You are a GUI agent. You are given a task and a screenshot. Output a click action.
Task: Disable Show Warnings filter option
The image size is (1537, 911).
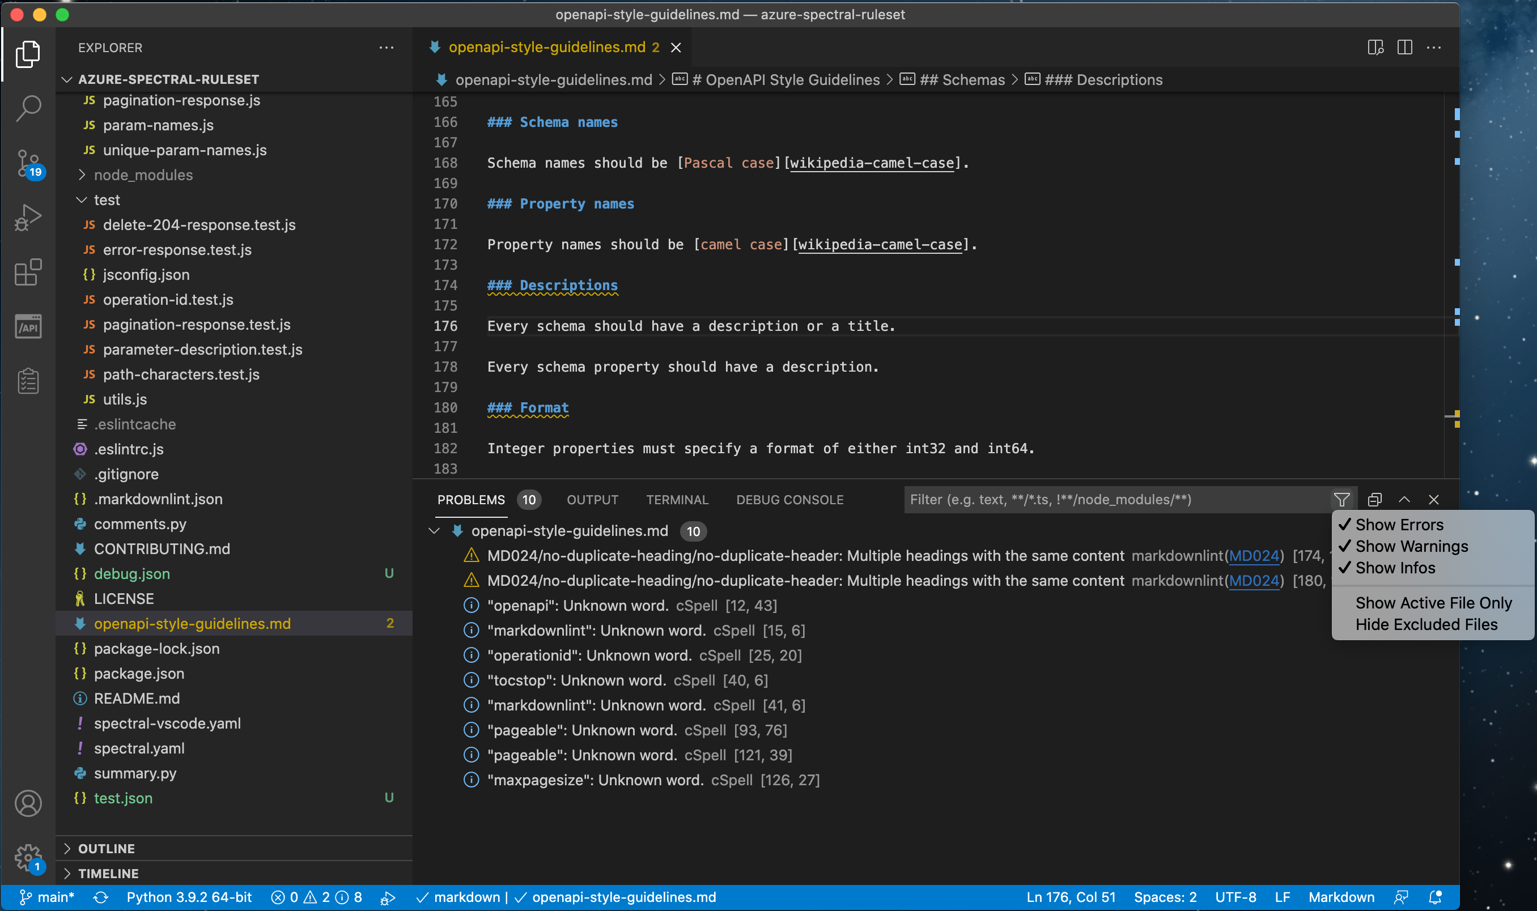coord(1412,546)
